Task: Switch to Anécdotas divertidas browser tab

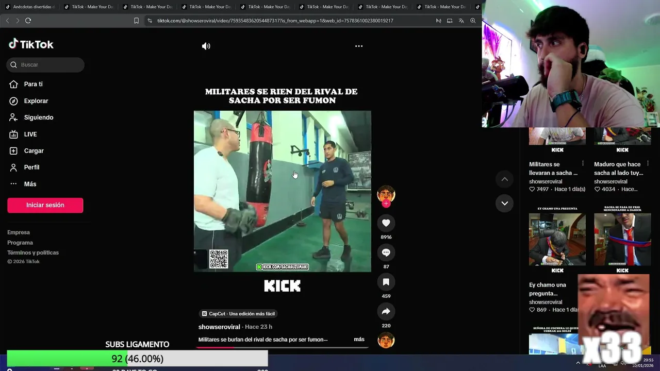Action: [x=30, y=7]
